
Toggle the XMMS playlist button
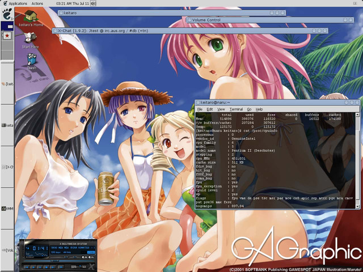point(91,257)
